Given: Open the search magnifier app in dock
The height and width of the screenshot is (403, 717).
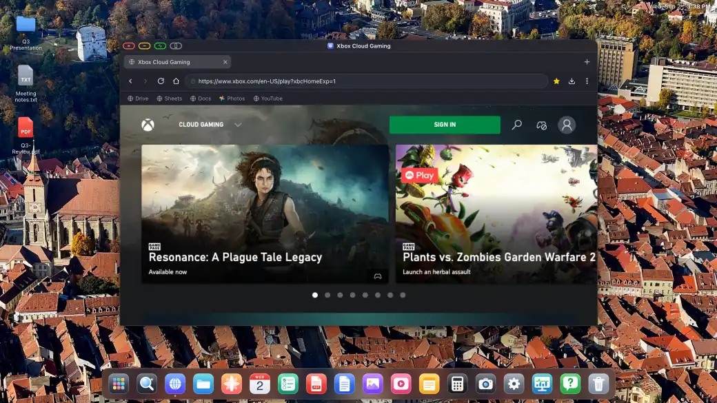Looking at the screenshot, I should tap(147, 384).
